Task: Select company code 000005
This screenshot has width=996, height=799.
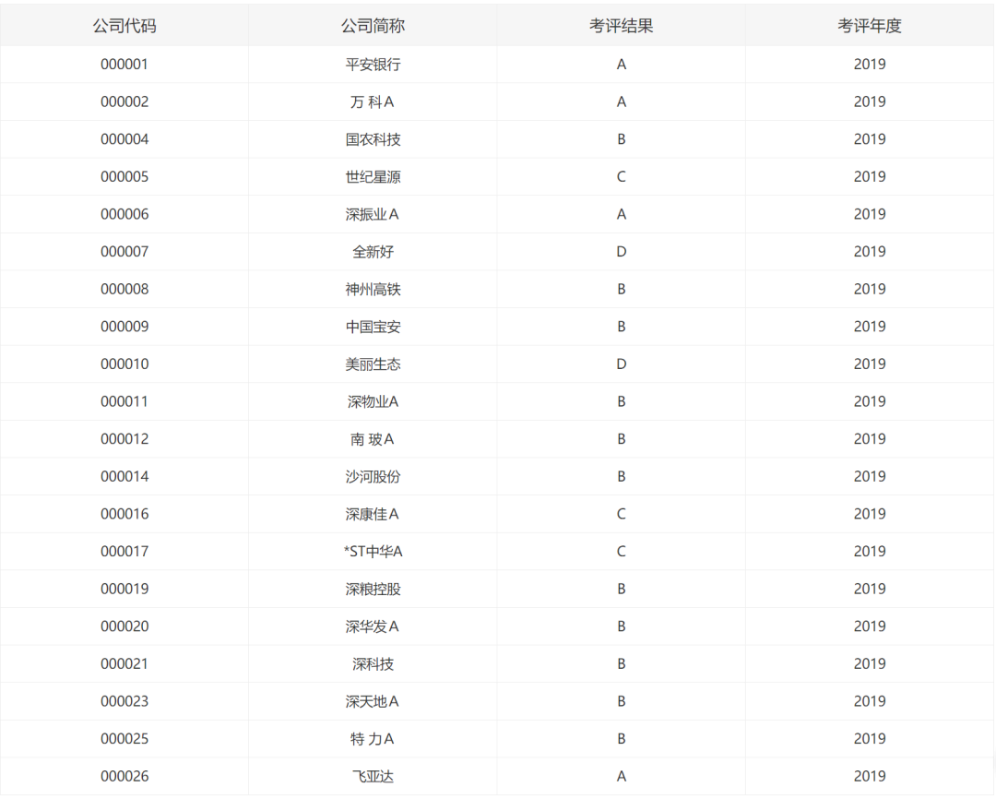Action: click(125, 177)
